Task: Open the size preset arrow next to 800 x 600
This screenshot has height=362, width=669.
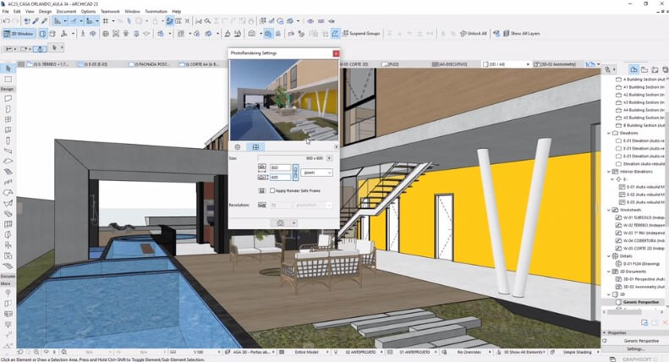Action: click(x=329, y=158)
